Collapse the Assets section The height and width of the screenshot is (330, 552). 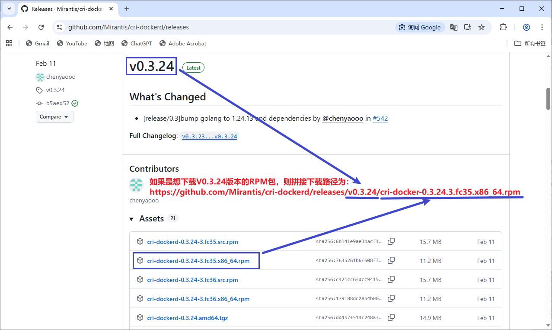click(131, 219)
